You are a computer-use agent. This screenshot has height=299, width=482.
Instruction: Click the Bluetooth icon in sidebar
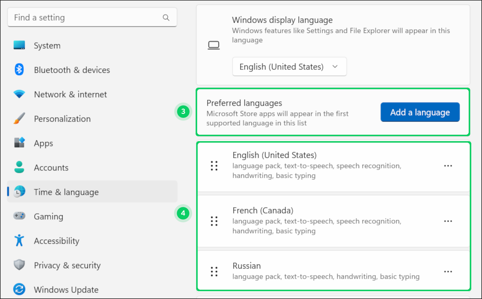tap(19, 70)
